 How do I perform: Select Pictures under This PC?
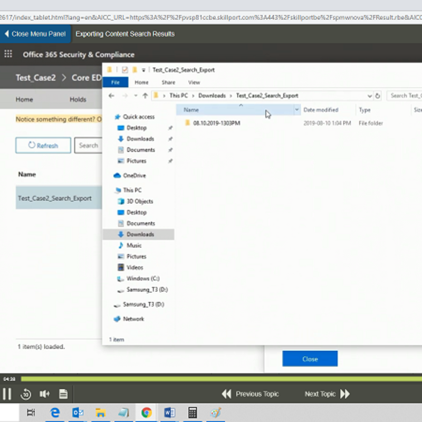(x=136, y=256)
